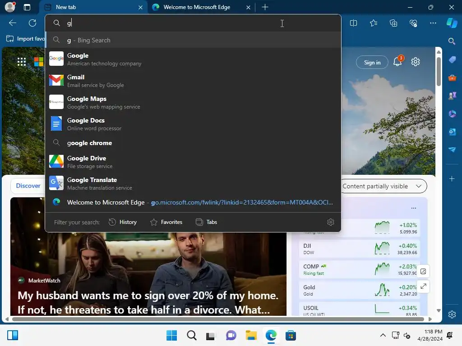
Task: Open the sidebar Drop paper-plane icon
Action: [x=452, y=150]
